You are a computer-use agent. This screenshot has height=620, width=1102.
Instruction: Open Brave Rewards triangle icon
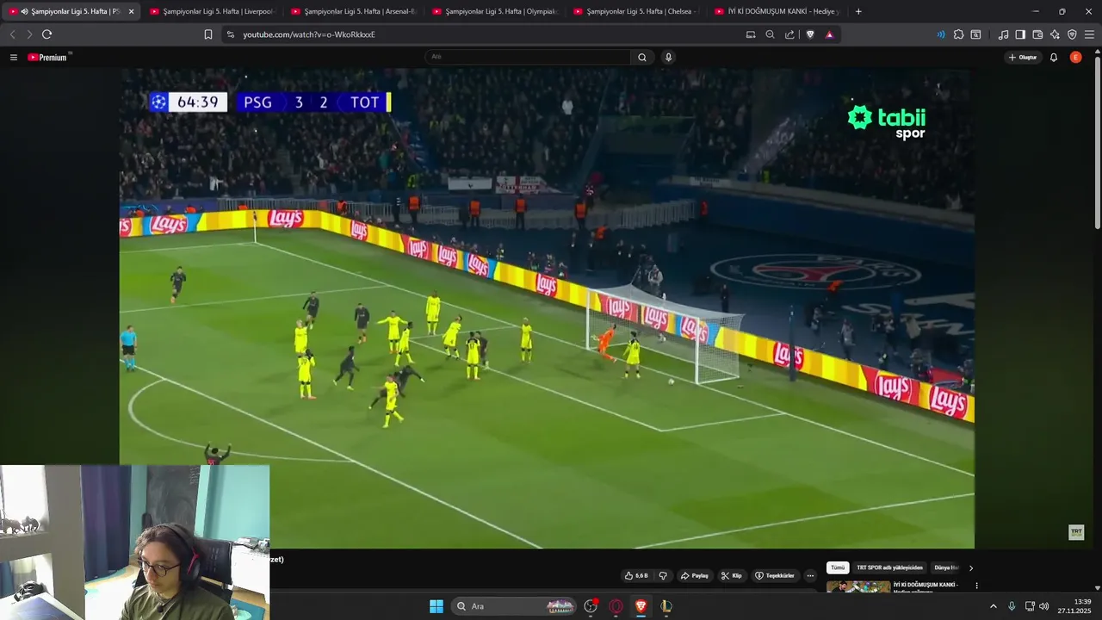coord(829,34)
